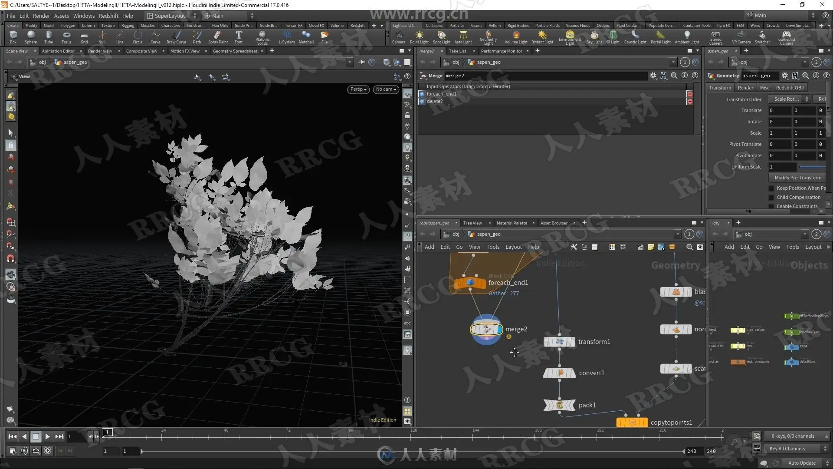Select the Sphere shelf tool
Screen dimensions: 833x469
point(30,37)
